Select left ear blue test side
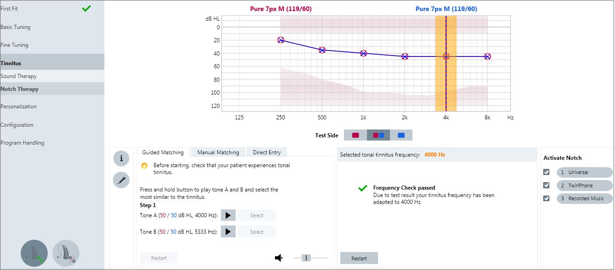This screenshot has height=270, width=615. click(401, 135)
